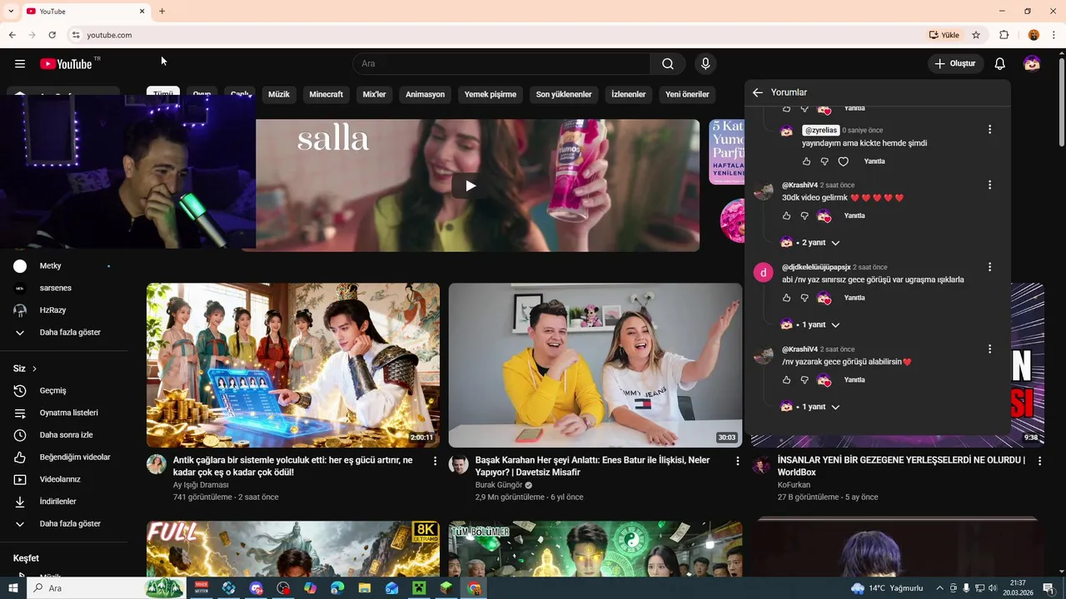Image resolution: width=1066 pixels, height=599 pixels.
Task: Open File Explorer from the taskbar
Action: pyautogui.click(x=364, y=588)
